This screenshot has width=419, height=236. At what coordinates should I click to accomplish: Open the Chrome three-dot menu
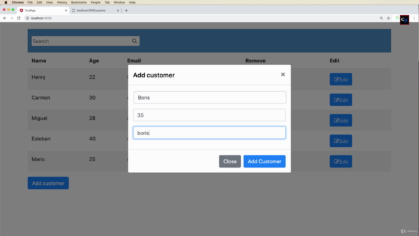pos(414,18)
